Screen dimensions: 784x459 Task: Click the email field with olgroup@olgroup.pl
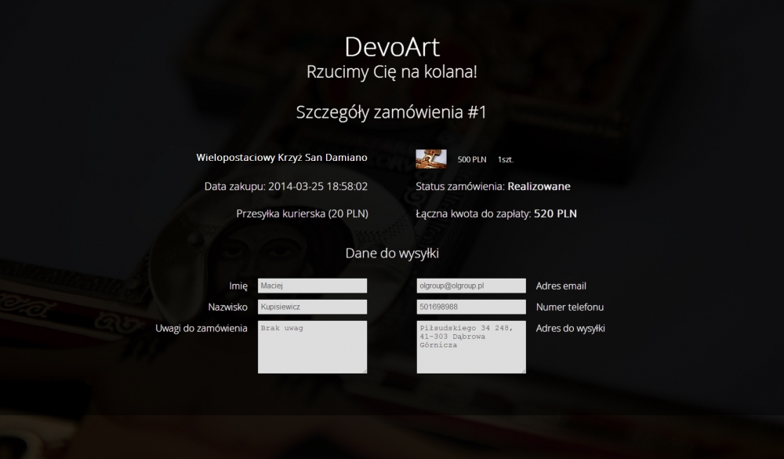point(471,286)
